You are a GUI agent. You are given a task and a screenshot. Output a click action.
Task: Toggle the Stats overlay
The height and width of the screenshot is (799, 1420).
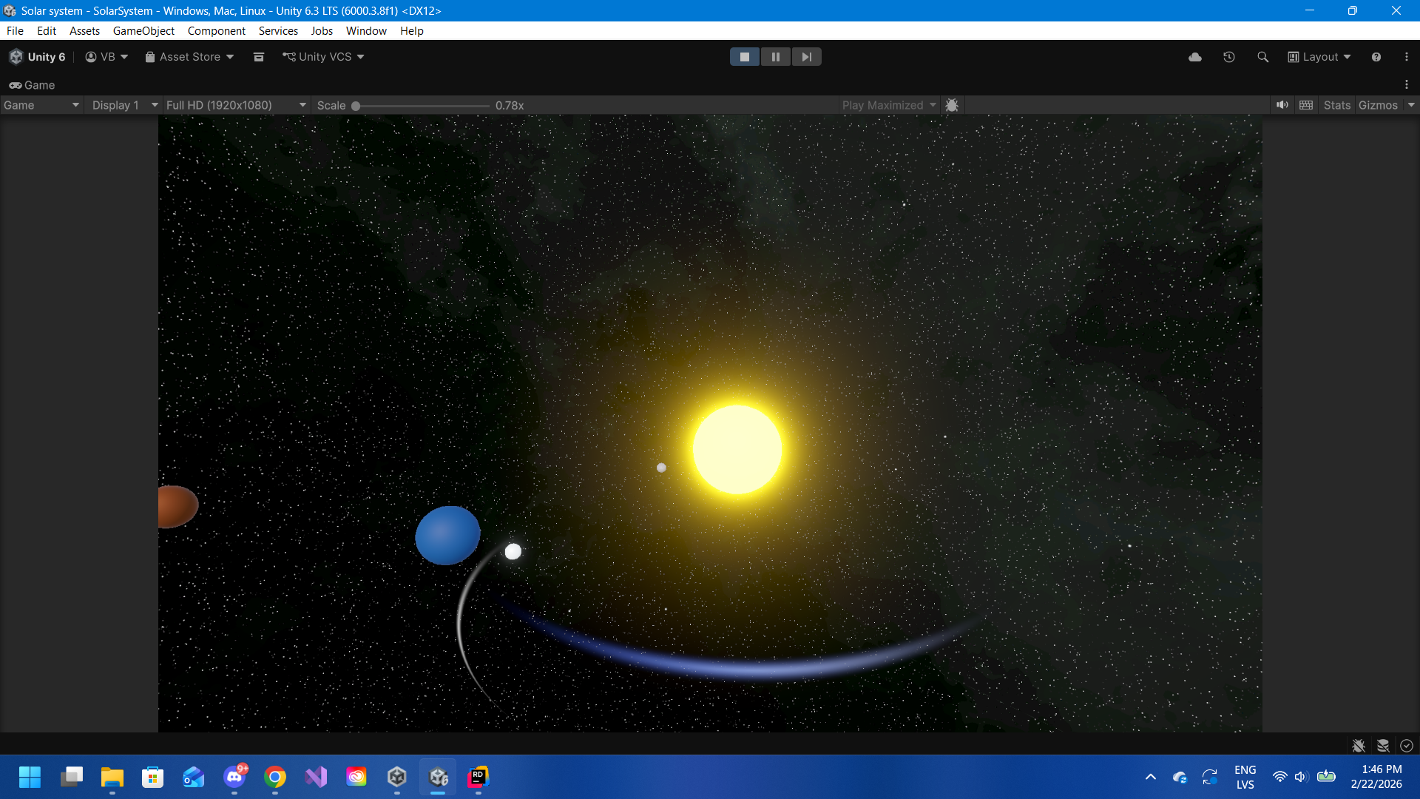[1336, 105]
